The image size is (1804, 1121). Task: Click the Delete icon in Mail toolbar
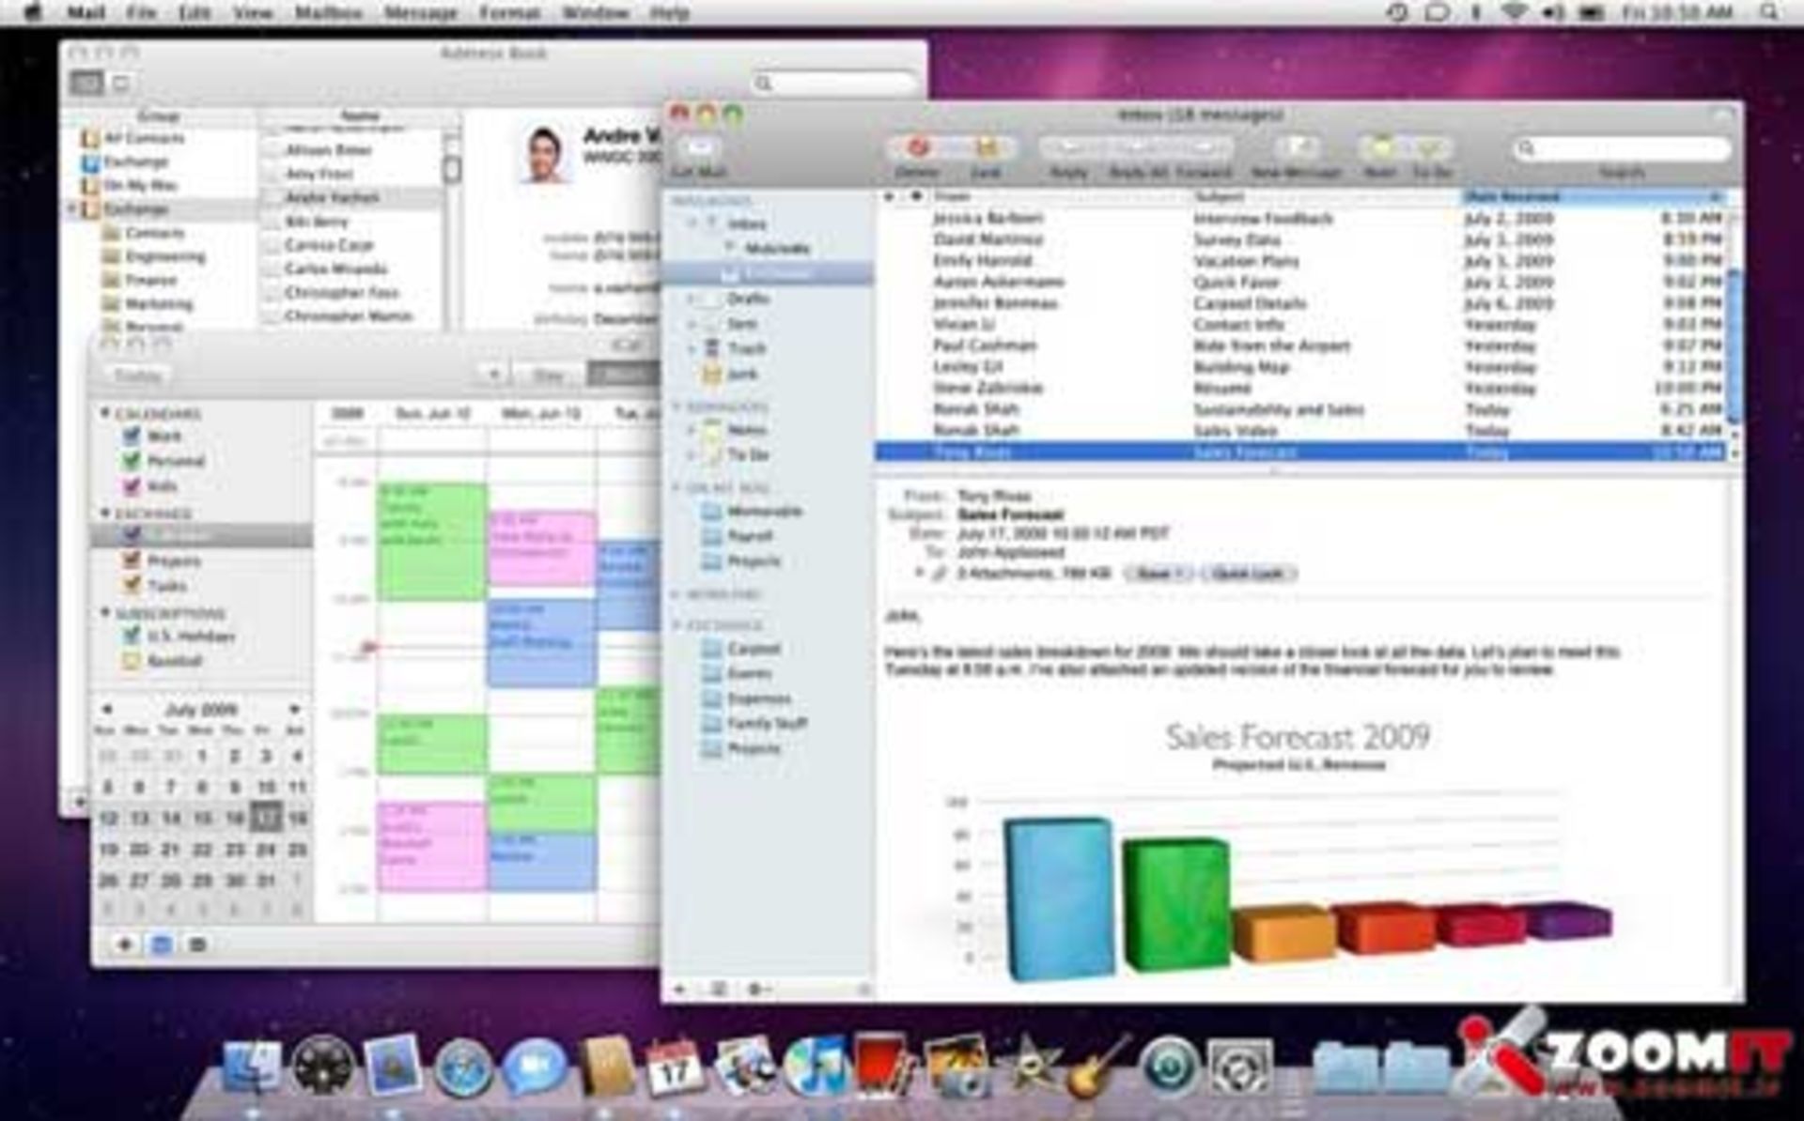tap(917, 147)
